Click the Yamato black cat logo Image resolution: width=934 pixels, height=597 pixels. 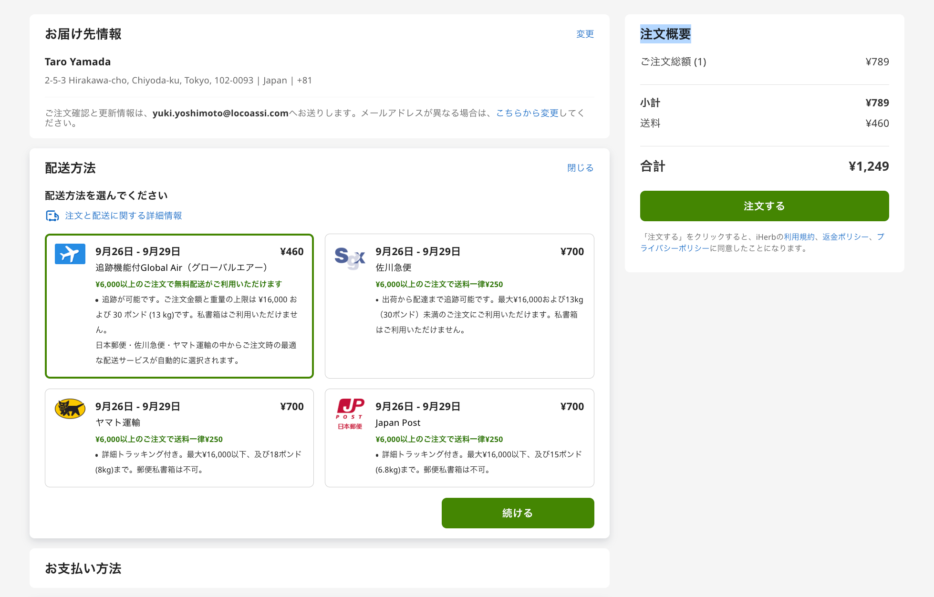click(x=70, y=409)
